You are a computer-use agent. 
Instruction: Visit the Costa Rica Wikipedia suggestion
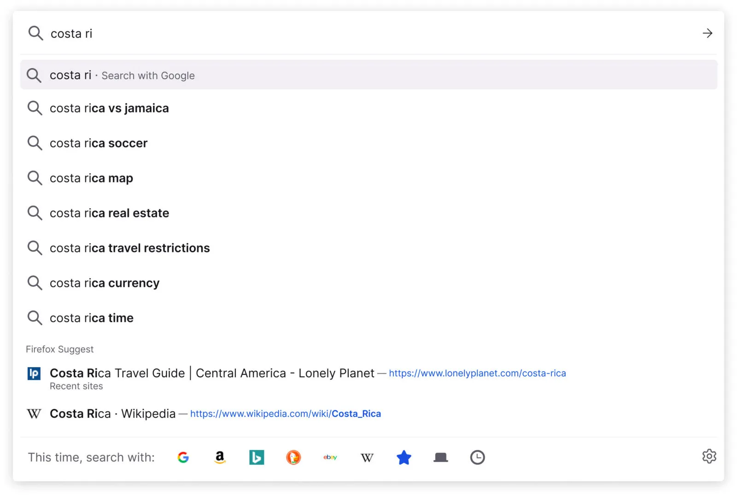coord(113,413)
